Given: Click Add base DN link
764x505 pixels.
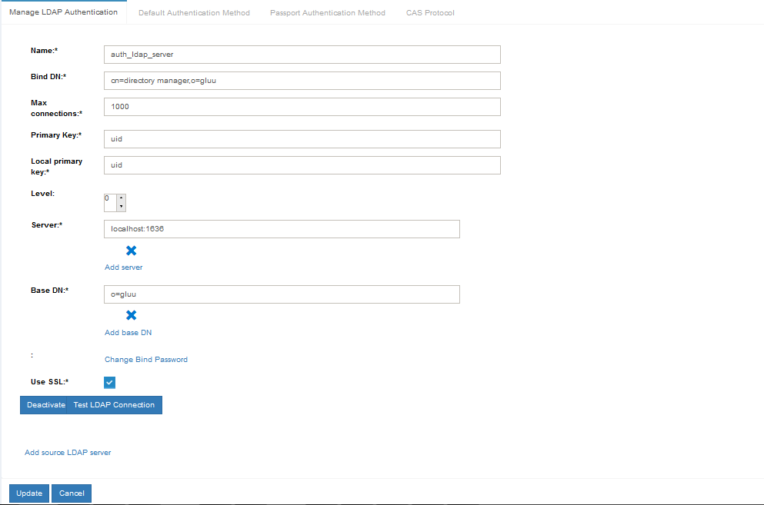Looking at the screenshot, I should pyautogui.click(x=128, y=332).
